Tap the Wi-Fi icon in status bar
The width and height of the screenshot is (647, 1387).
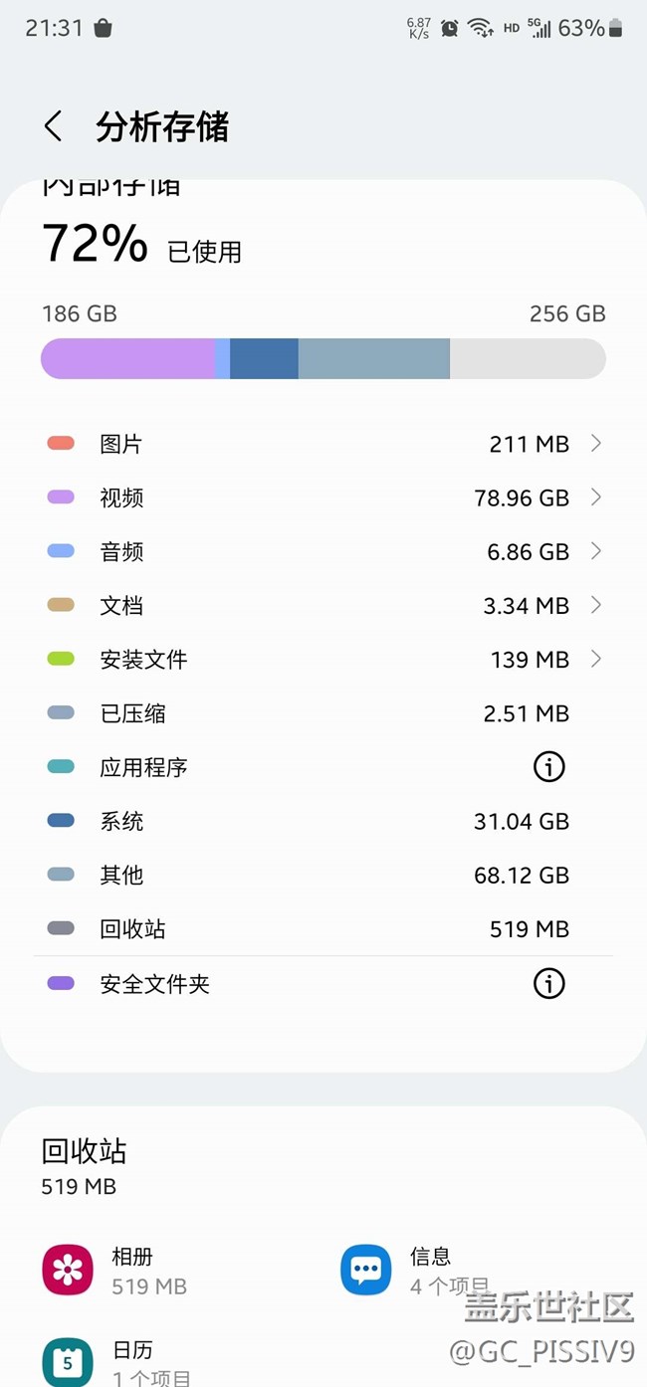(481, 28)
